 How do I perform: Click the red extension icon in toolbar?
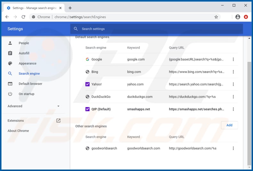[246, 17]
